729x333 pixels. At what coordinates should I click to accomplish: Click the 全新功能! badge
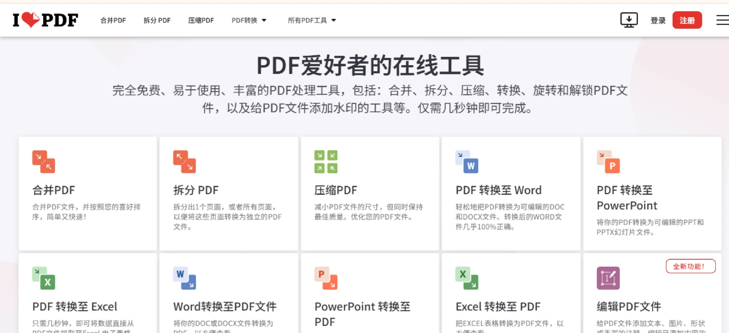click(690, 266)
